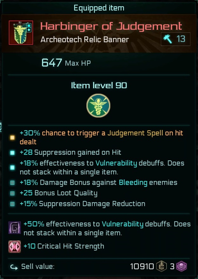This screenshot has height=279, width=198.
Task: Click the purple psalm-code rune icon
Action: (x=15, y=228)
